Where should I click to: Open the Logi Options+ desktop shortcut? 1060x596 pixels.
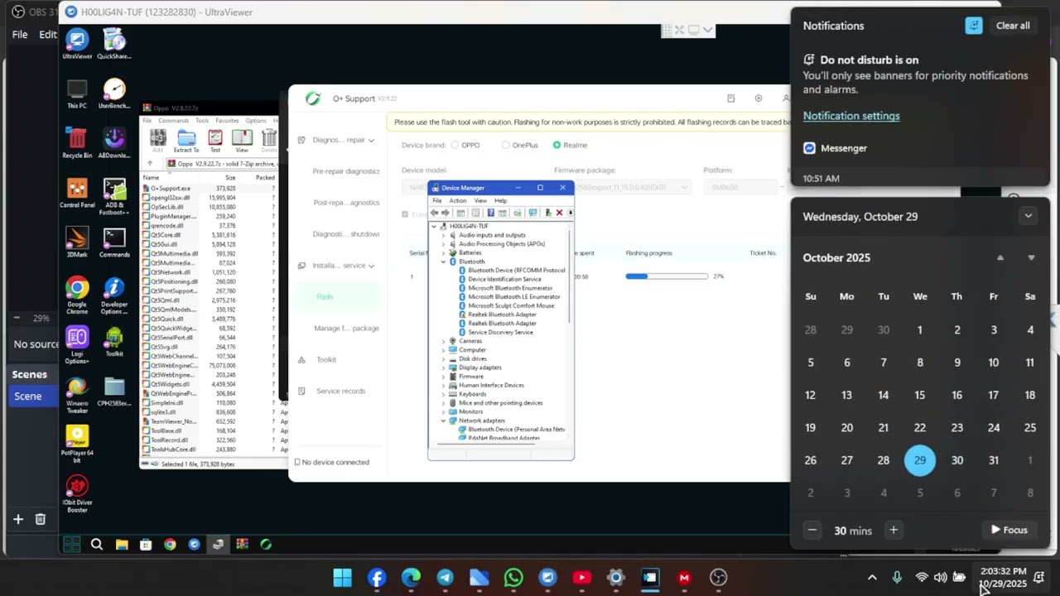(x=77, y=345)
